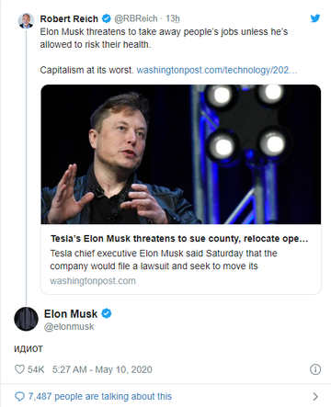This screenshot has width=331, height=407.
Task: Click the reply speech bubble icon
Action: point(19,396)
